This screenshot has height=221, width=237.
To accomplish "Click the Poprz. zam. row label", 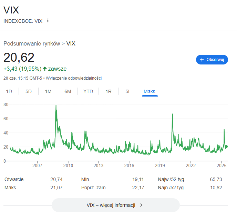I will pos(94,188).
